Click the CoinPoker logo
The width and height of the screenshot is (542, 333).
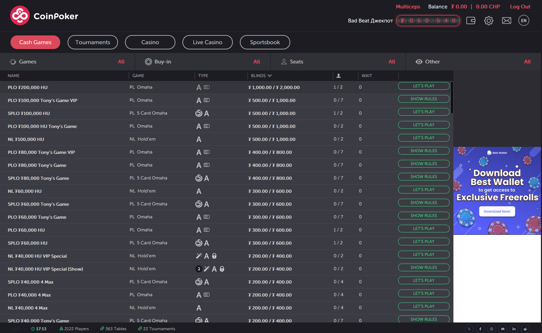tap(44, 16)
